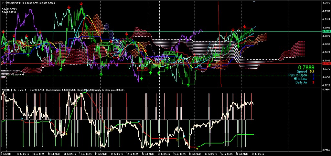
Task: Click 11 Jul 21:15 on the time axis
Action: click(x=101, y=154)
